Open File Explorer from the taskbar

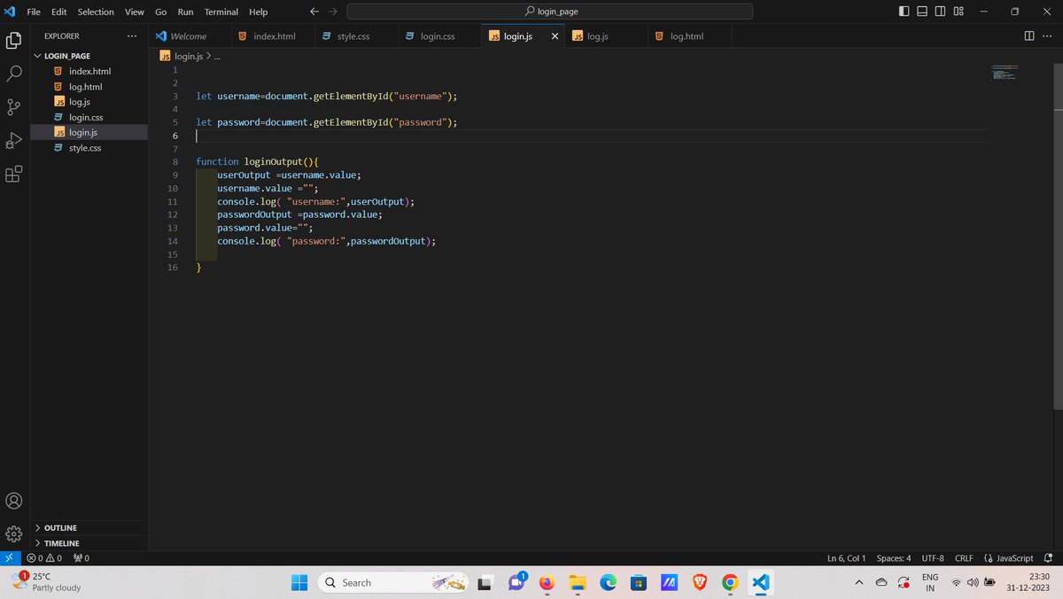(x=578, y=582)
